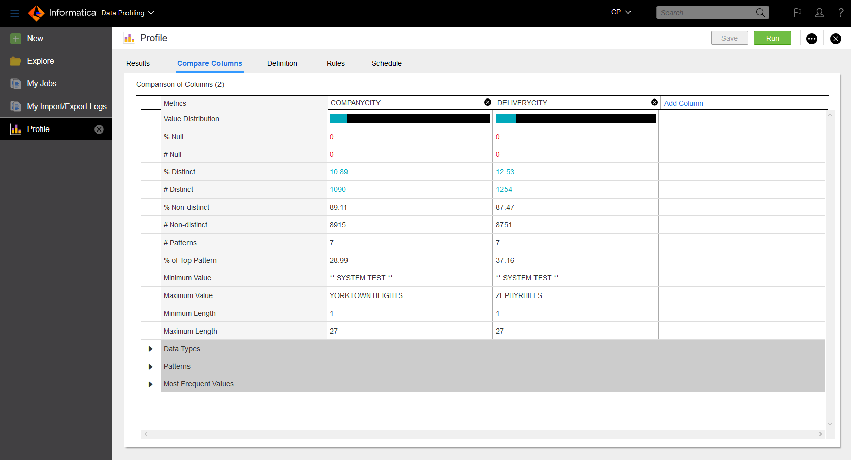
Task: Click the % Non-distinct value 89.11
Action: (338, 207)
